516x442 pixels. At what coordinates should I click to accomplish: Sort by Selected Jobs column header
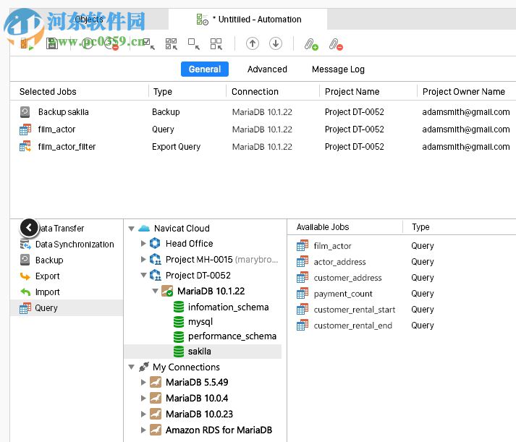click(x=48, y=91)
